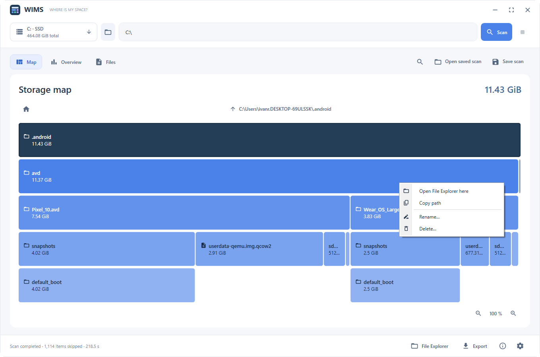Select Delete... in the context menu

point(452,229)
